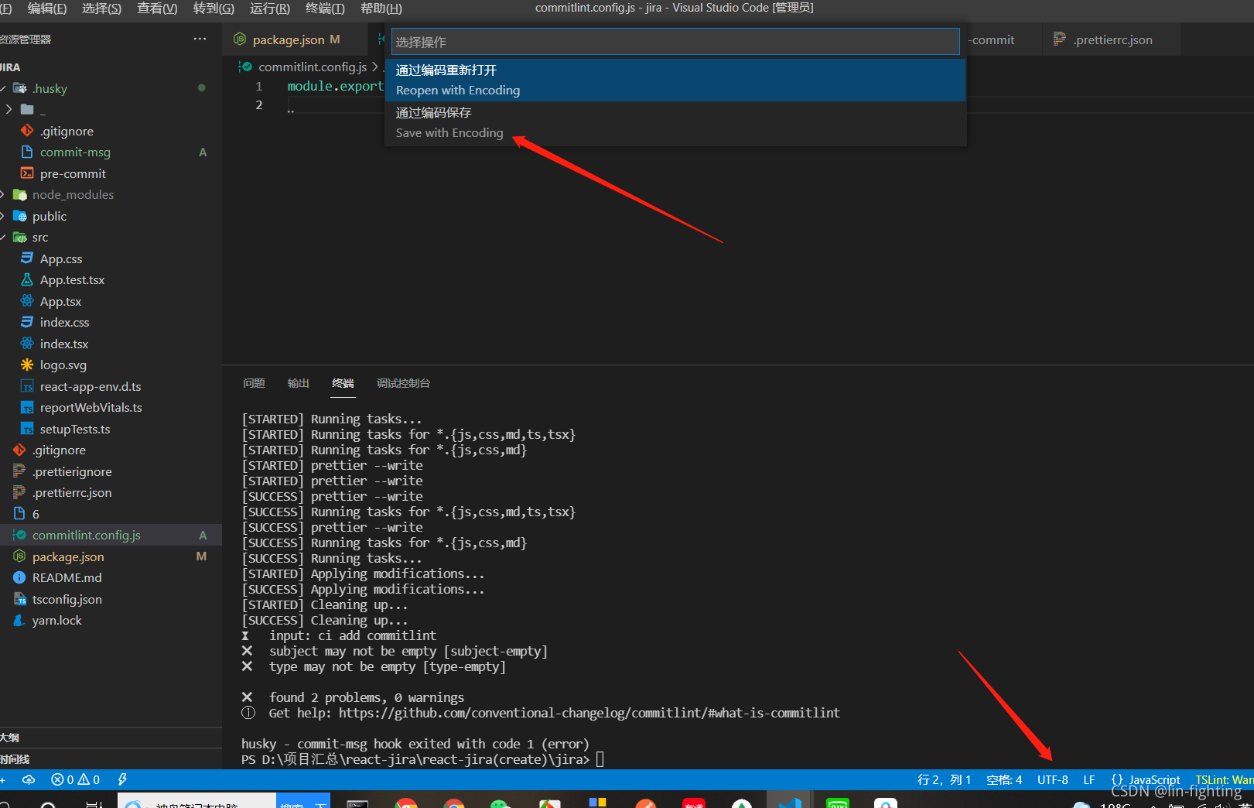Click the package.json node icon in explorer
Image resolution: width=1254 pixels, height=808 pixels.
pyautogui.click(x=19, y=556)
